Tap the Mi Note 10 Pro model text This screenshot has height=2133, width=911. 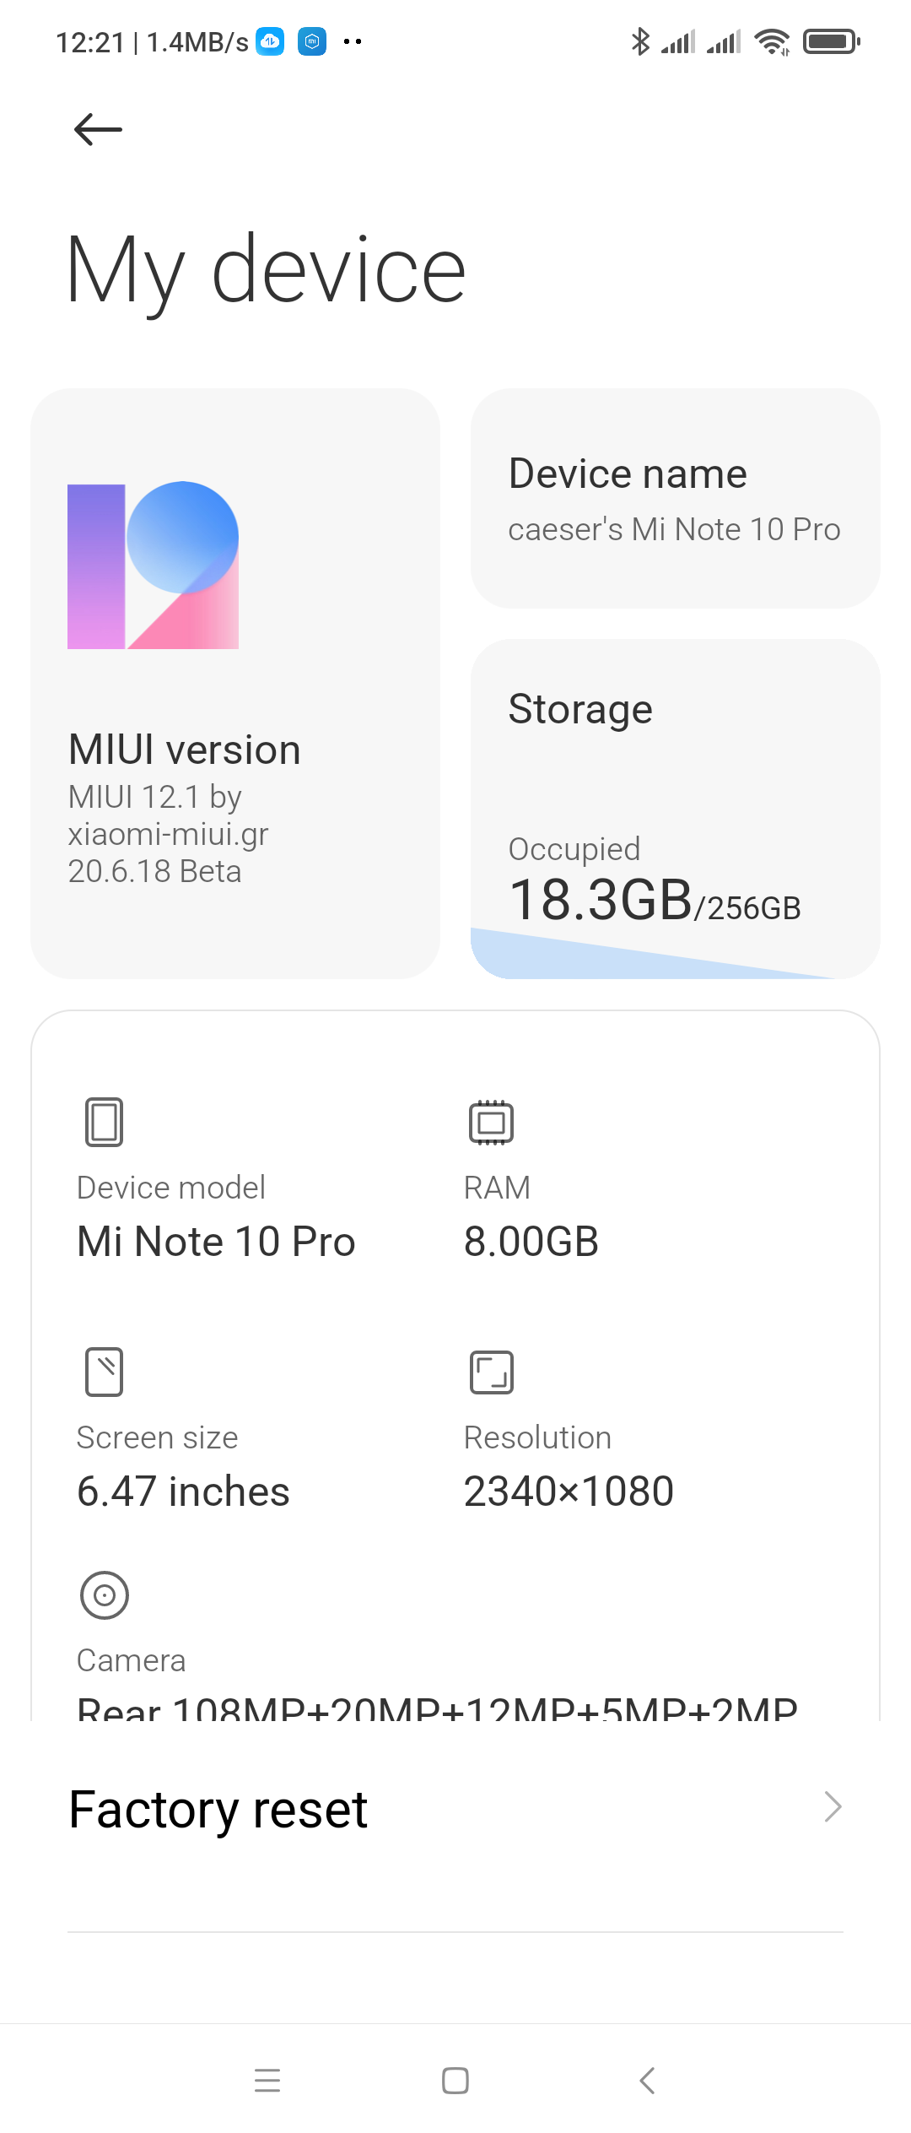coord(216,1242)
